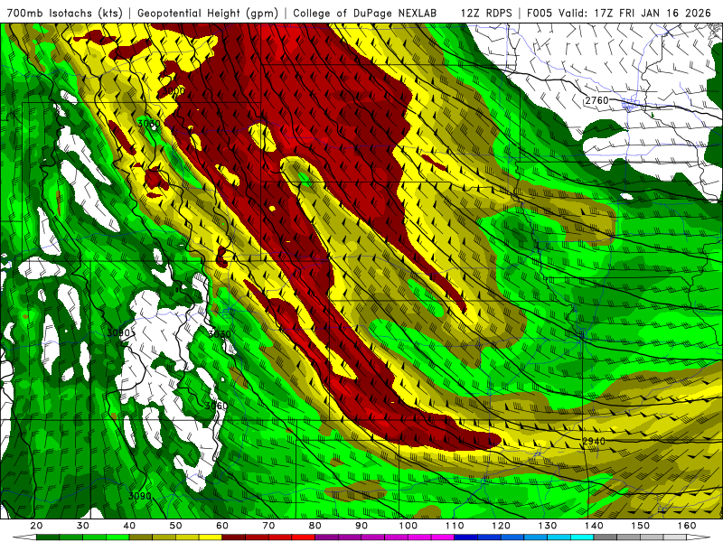Click the "F005" forecast hour label
The height and width of the screenshot is (542, 723).
(x=540, y=13)
